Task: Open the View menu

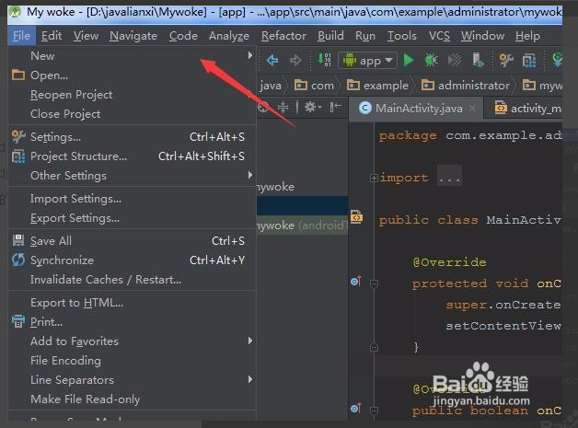Action: point(86,36)
